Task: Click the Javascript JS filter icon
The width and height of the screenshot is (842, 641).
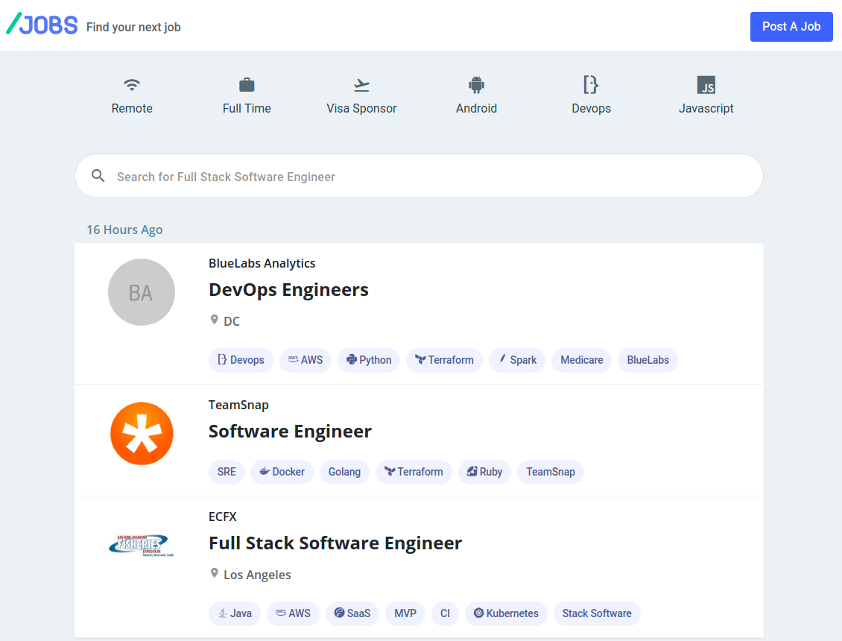Action: (706, 84)
